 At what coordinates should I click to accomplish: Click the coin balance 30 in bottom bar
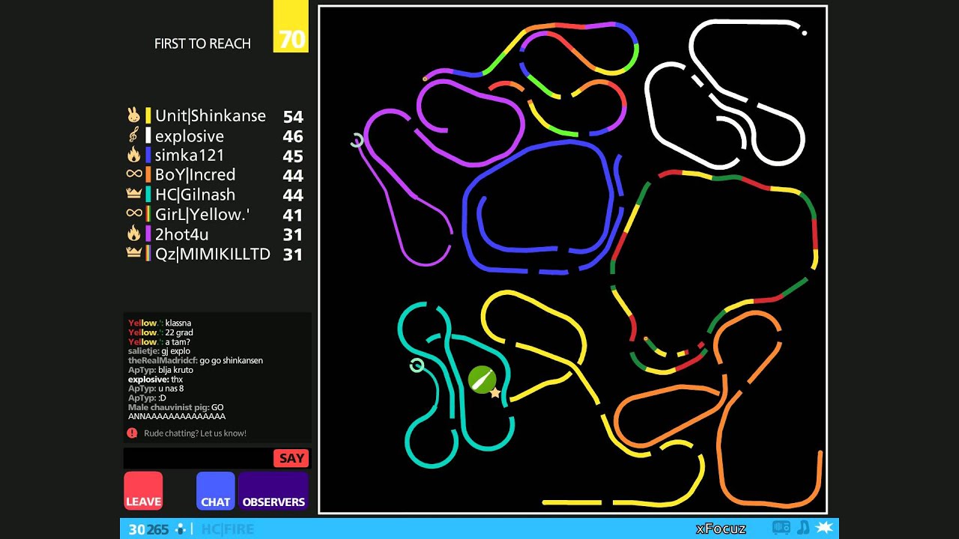137,529
